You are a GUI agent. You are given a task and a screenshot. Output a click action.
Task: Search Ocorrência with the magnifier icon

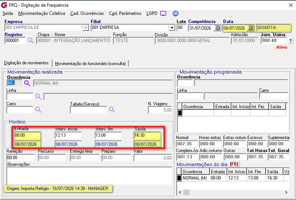[x=27, y=83]
